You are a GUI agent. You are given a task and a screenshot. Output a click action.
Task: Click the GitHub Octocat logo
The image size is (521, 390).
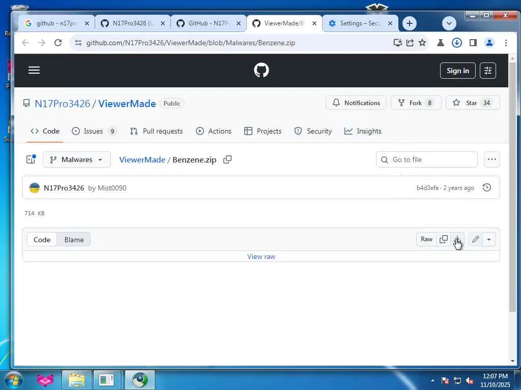tap(261, 70)
